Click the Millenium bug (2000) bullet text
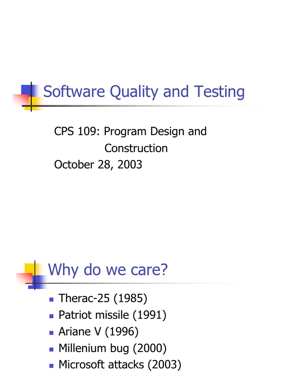The width and height of the screenshot is (284, 379). pyautogui.click(x=112, y=349)
